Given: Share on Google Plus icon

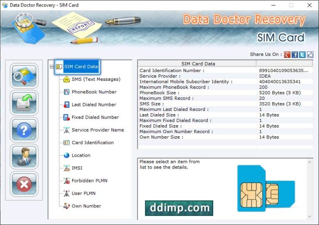Looking at the screenshot, I should pos(287,55).
